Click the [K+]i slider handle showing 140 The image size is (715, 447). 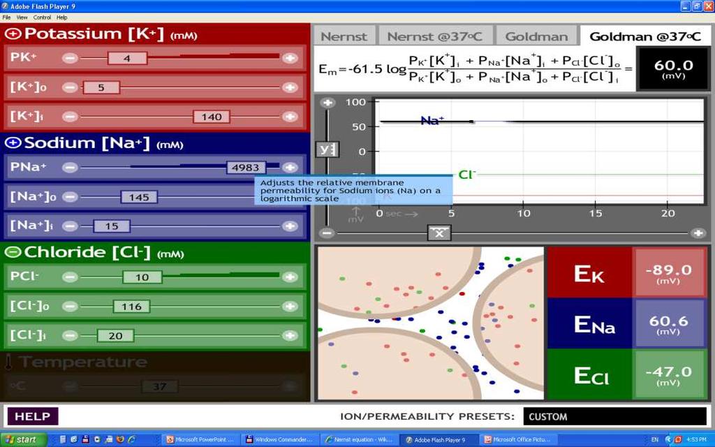coord(211,117)
